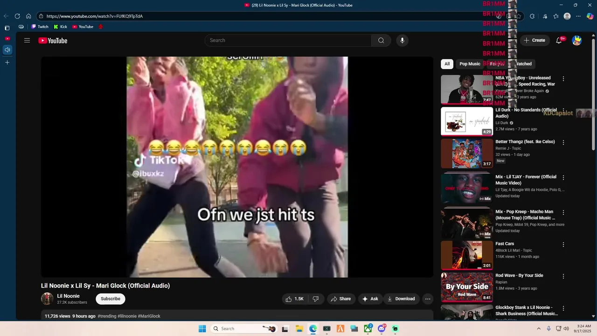Open the tab actions menu in sidebar
Screen dimensions: 597x336
[x=7, y=28]
